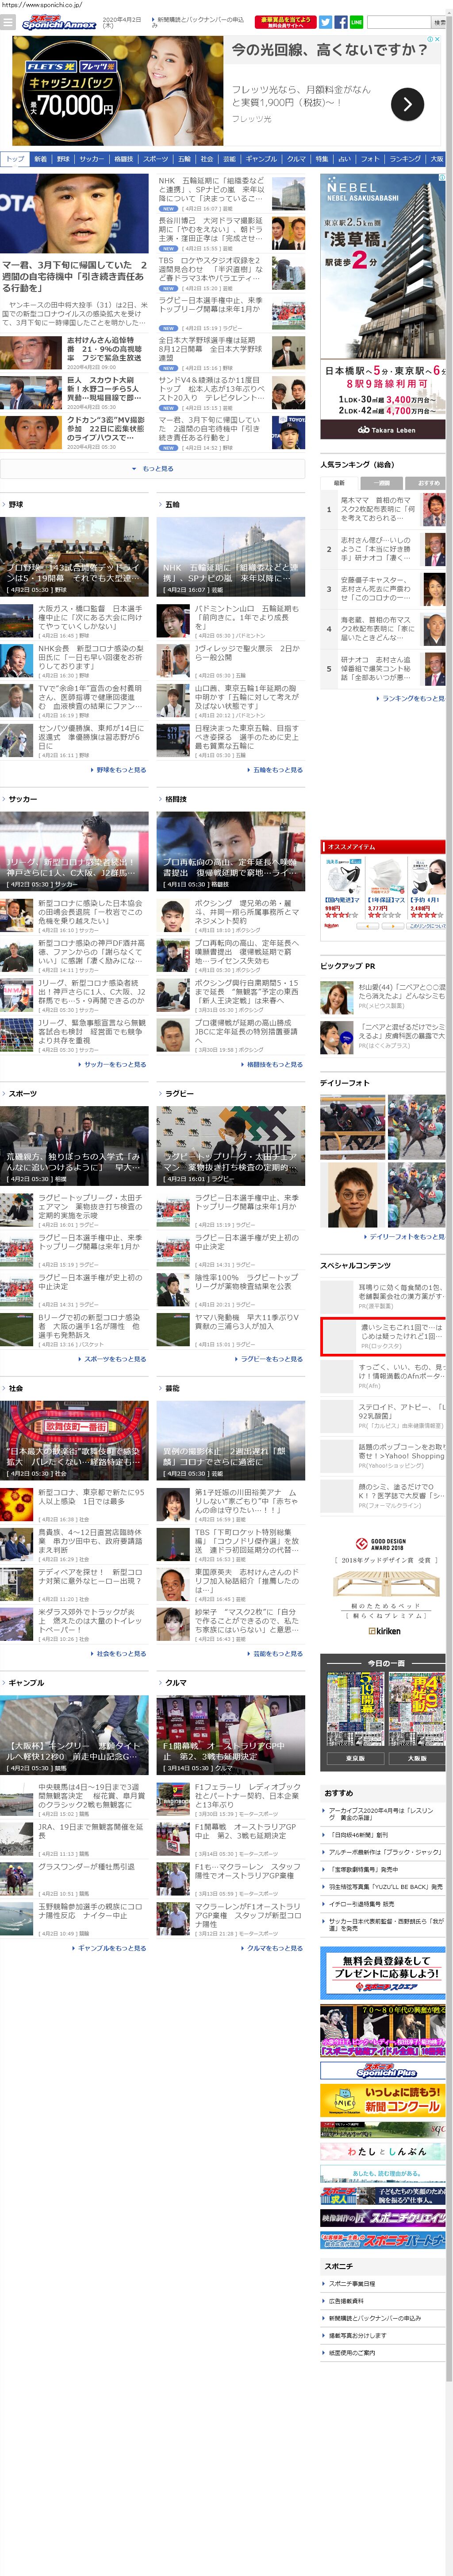Open ランキングをもっと見る link
Image resolution: width=453 pixels, height=2576 pixels.
pyautogui.click(x=411, y=698)
